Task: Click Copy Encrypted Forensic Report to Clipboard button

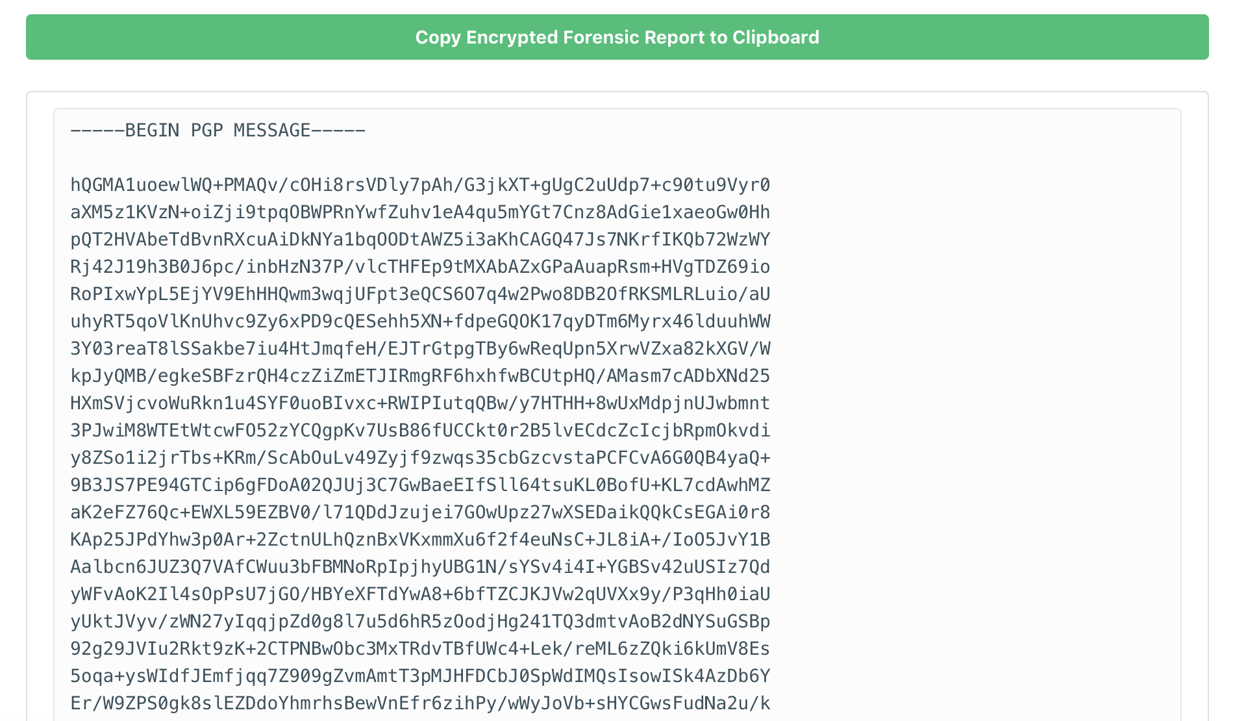Action: (x=617, y=37)
